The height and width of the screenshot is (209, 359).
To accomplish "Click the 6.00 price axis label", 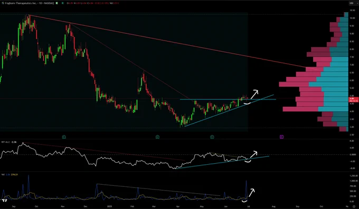I will pos(352,81).
